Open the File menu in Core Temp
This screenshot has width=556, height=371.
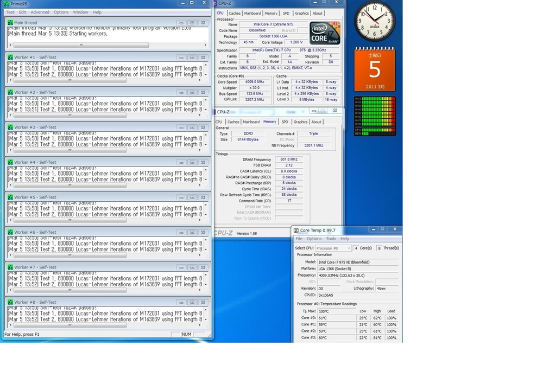(x=299, y=239)
